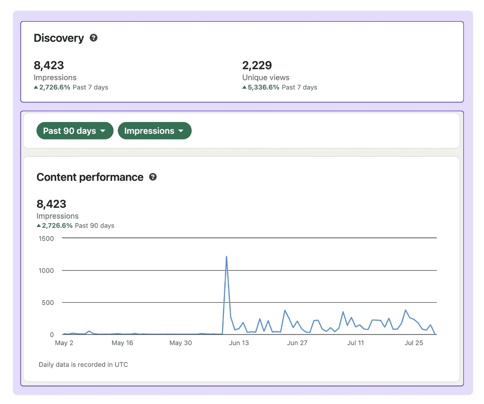484x404 pixels.
Task: Click the 1500 gridline label on the chart
Action: (47, 238)
